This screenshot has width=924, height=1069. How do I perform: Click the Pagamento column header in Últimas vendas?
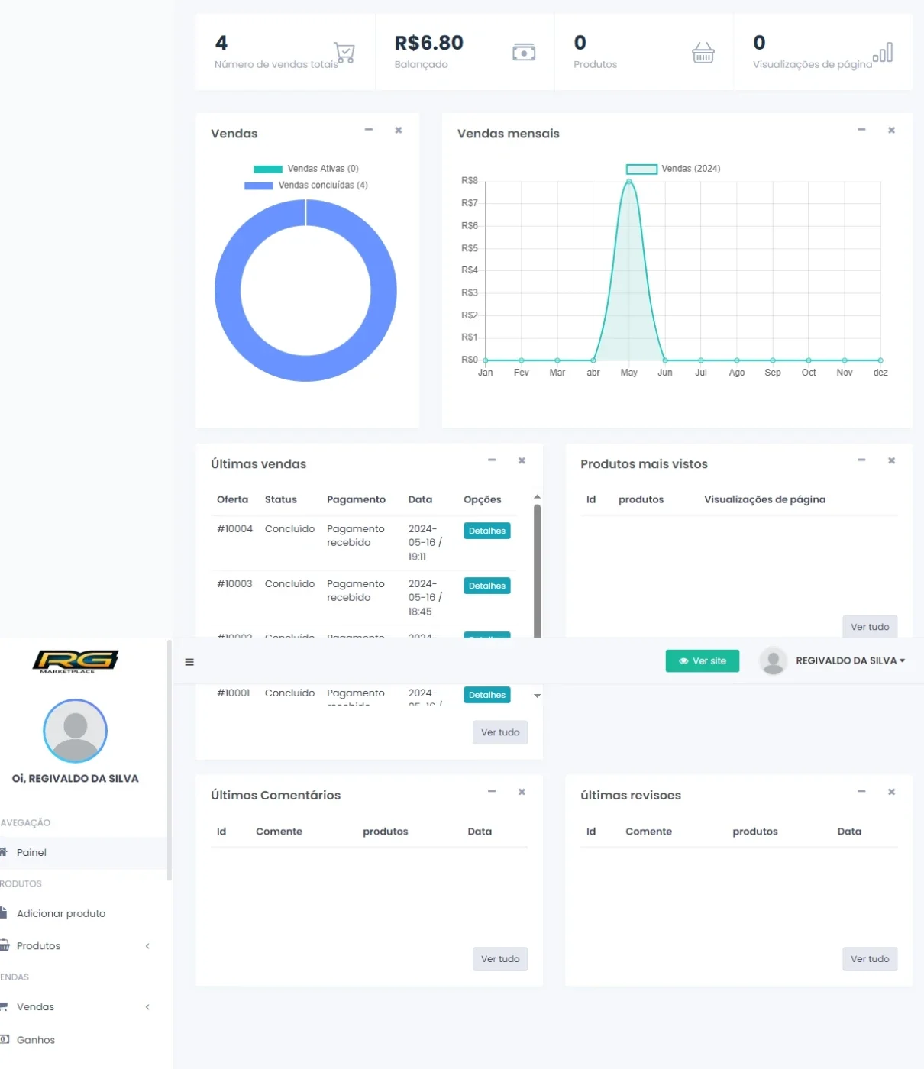tap(356, 499)
